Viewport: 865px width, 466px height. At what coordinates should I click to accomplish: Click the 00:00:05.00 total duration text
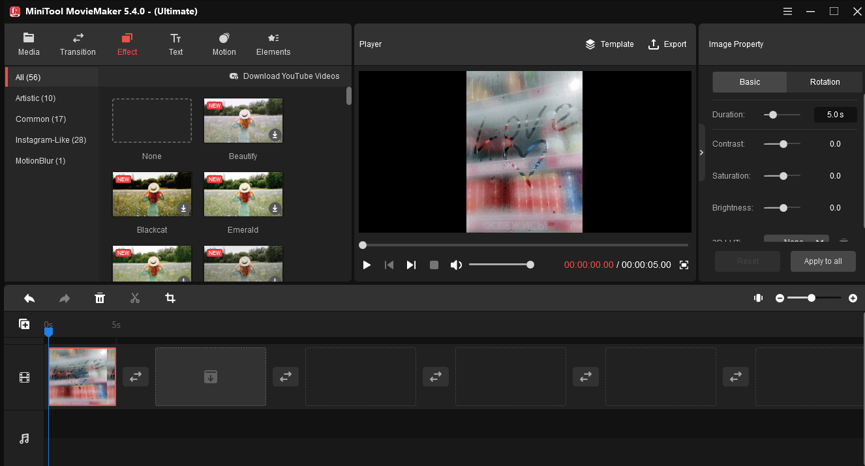(646, 265)
